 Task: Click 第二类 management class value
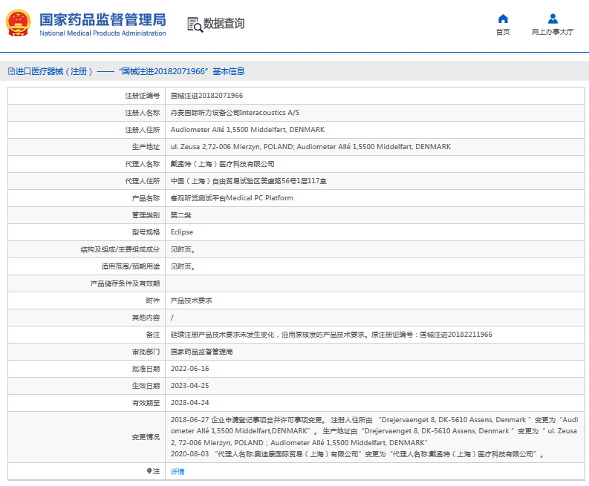(180, 215)
